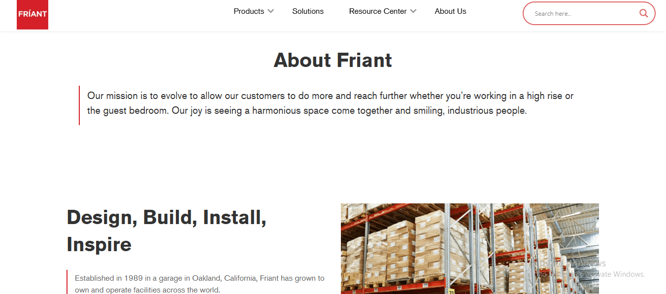Click the "Established in 1989" text line
The height and width of the screenshot is (294, 666).
[x=200, y=278]
